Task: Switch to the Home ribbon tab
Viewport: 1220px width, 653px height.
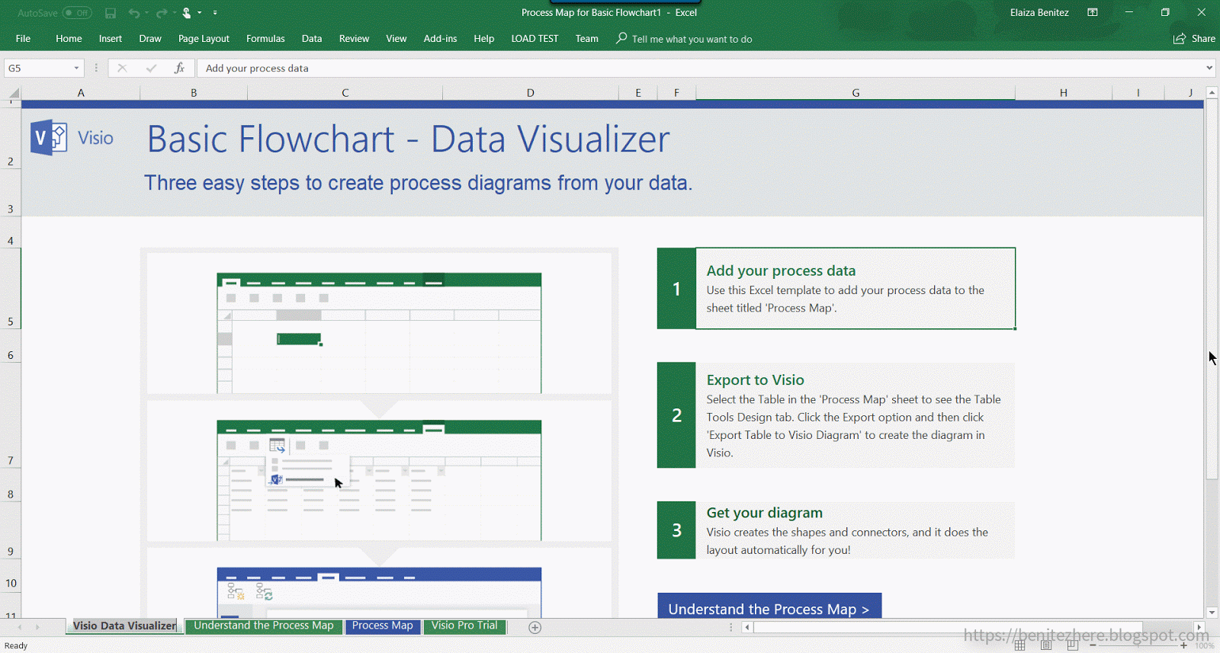Action: tap(69, 39)
